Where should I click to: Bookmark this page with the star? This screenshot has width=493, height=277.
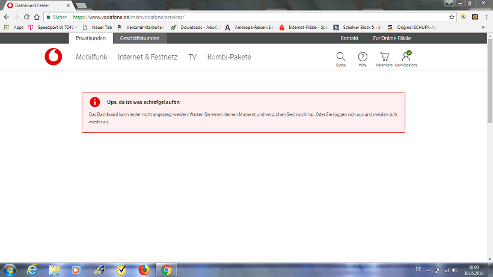tap(452, 17)
